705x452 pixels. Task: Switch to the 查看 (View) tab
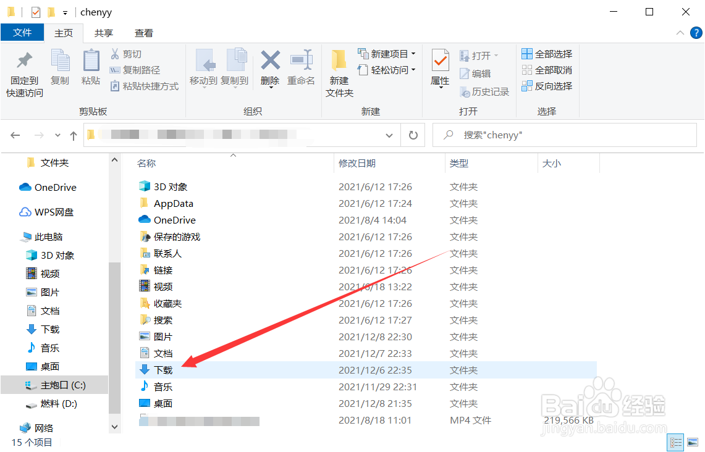[143, 33]
